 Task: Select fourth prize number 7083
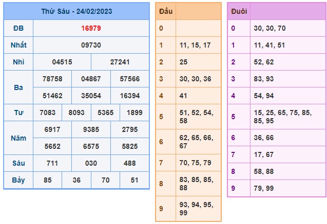48,113
